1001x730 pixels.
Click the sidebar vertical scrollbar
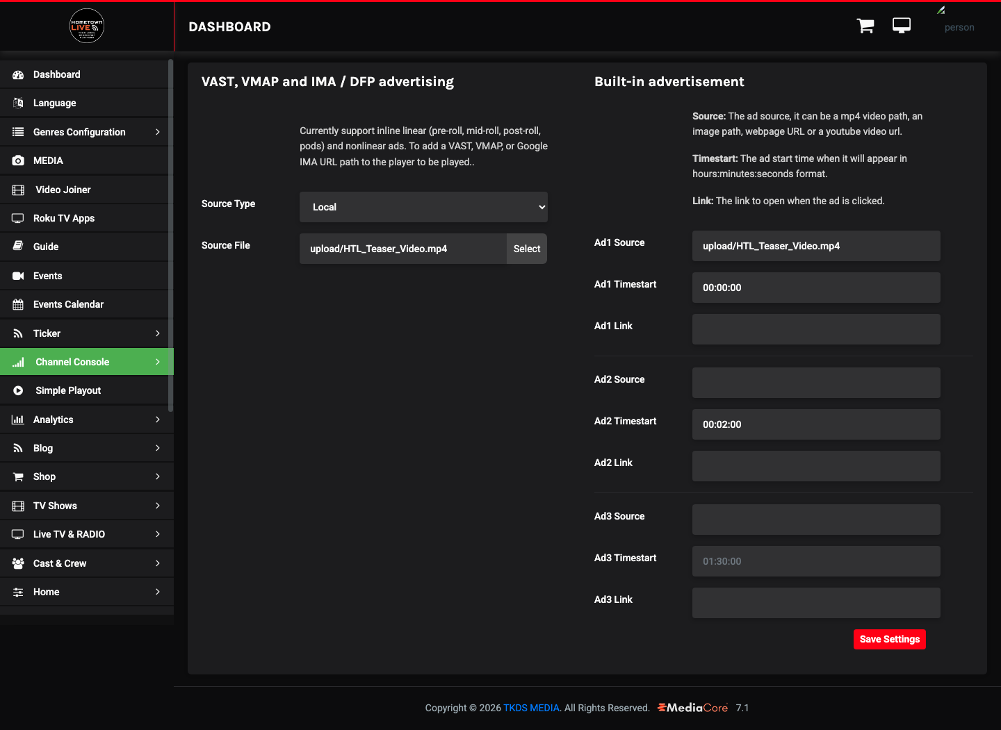(x=171, y=236)
